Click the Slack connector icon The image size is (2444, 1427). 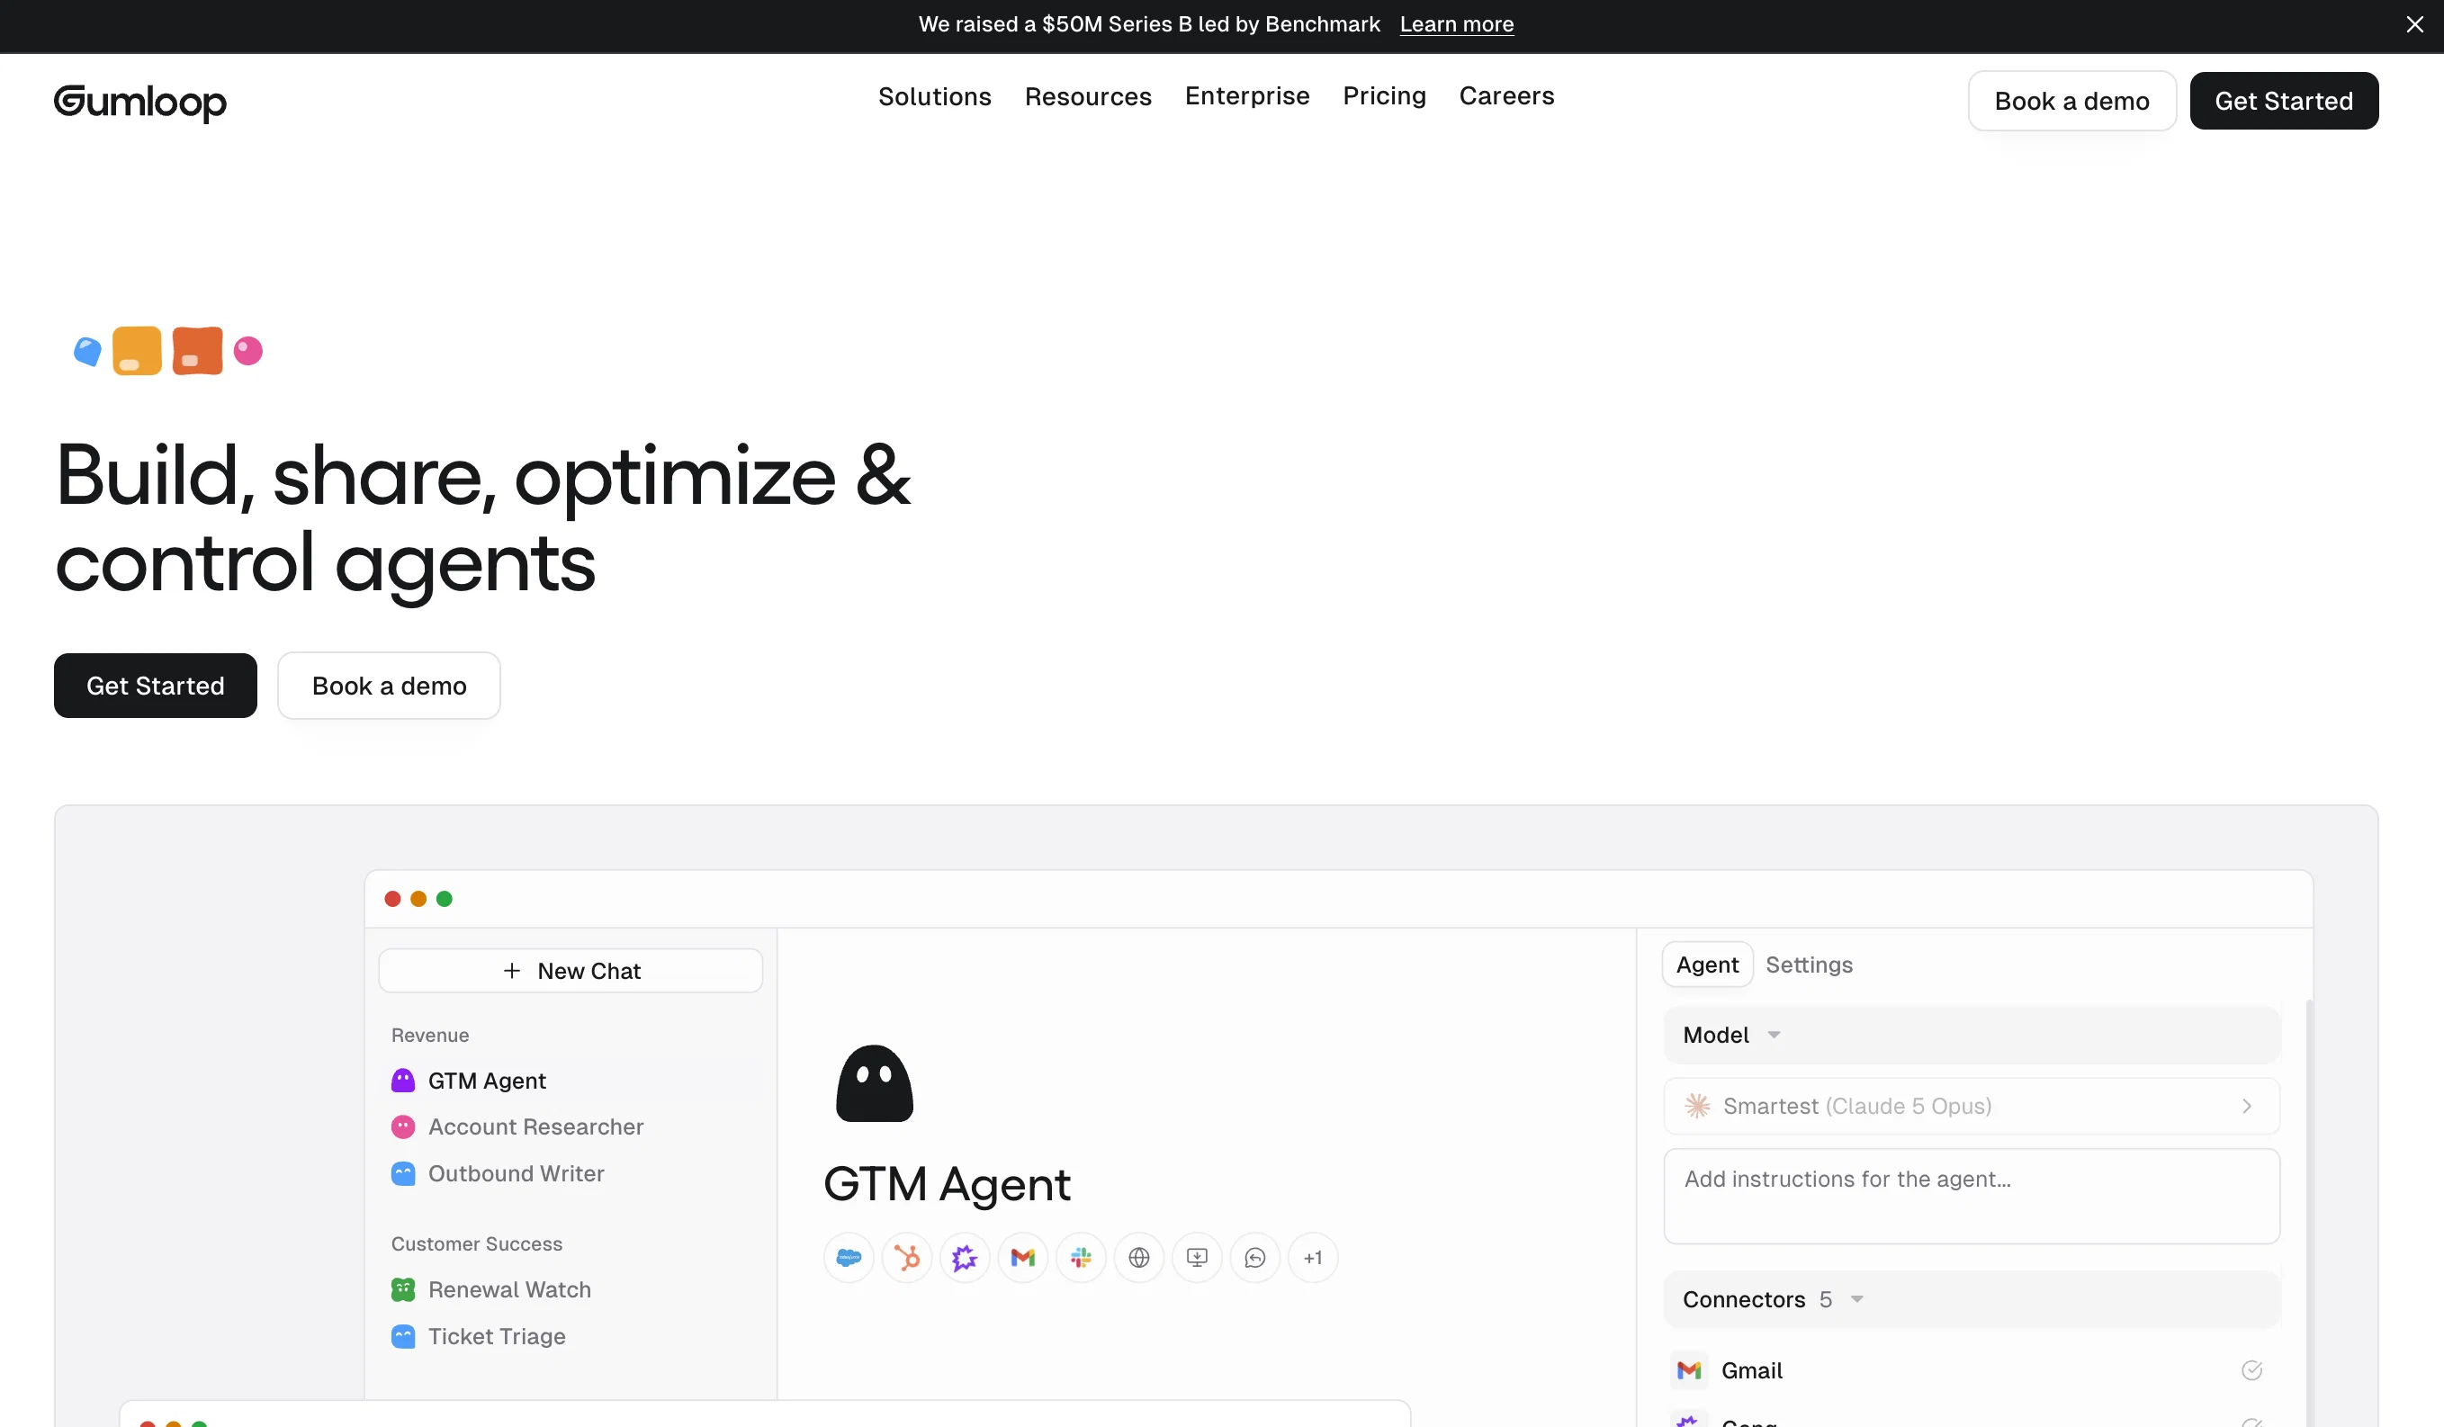[1082, 1257]
